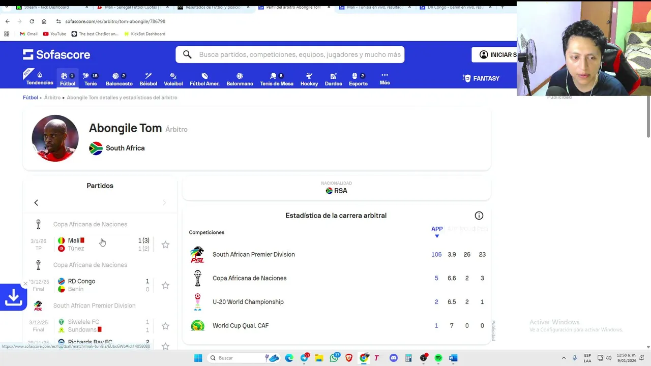Open the Tenis sport section
Image resolution: width=651 pixels, height=366 pixels.
[91, 79]
